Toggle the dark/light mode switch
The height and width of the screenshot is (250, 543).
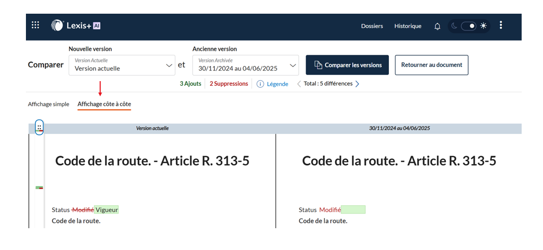coord(468,26)
